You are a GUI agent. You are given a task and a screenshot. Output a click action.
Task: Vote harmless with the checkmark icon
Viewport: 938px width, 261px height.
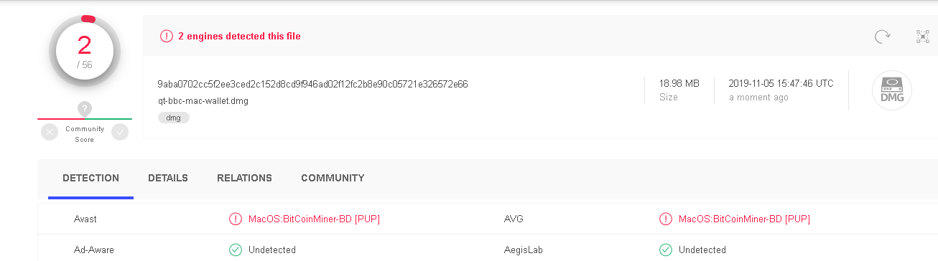(x=120, y=132)
